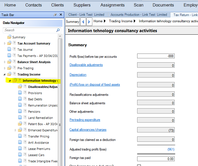Open the Pre-trading expenditure link
This screenshot has width=198, height=166.
tap(85, 120)
